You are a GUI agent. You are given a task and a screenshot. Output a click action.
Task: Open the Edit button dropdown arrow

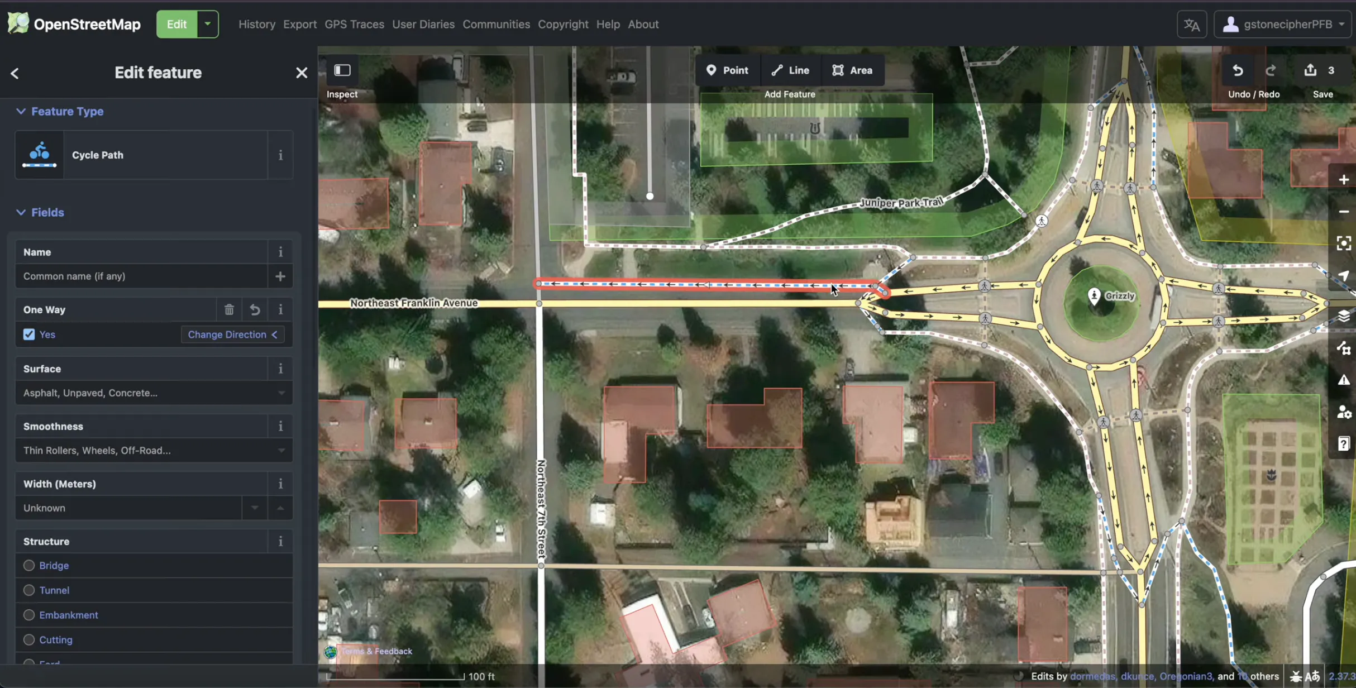click(x=207, y=24)
